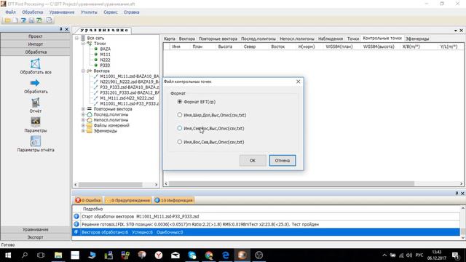Collapse the 'Вся сеть' tree root
Screen dimensions: 466x262
point(76,38)
